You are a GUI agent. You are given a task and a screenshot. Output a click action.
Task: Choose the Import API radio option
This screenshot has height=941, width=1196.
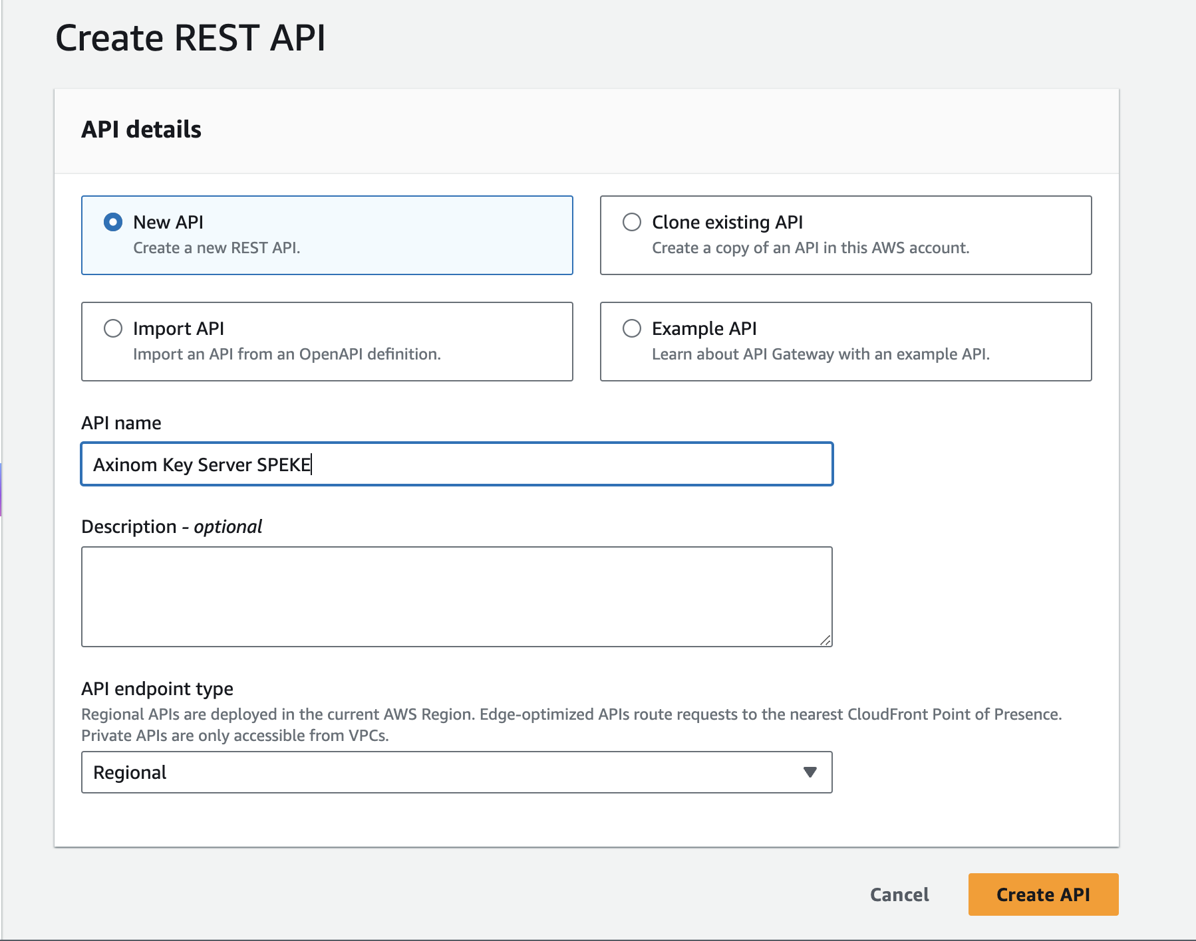click(113, 328)
